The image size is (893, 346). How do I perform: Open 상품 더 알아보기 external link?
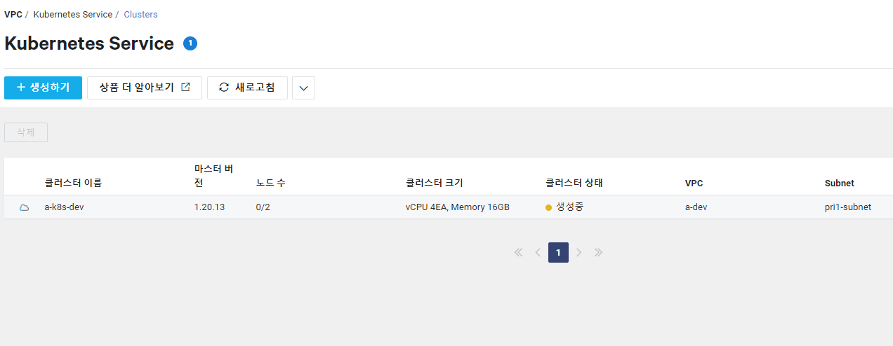[145, 88]
